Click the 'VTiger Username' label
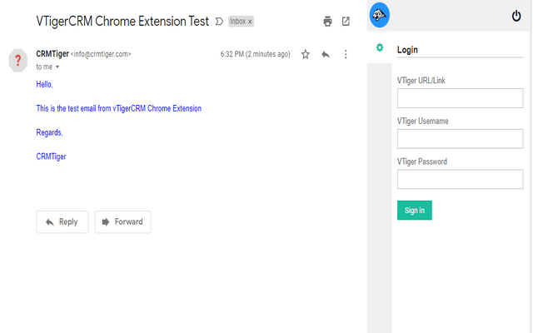Image resolution: width=533 pixels, height=333 pixels. click(422, 121)
